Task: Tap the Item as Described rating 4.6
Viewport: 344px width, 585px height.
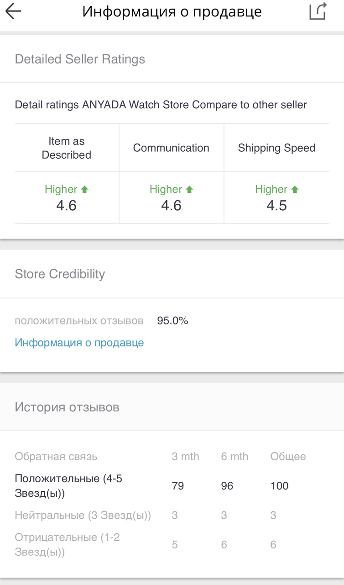Action: point(67,206)
